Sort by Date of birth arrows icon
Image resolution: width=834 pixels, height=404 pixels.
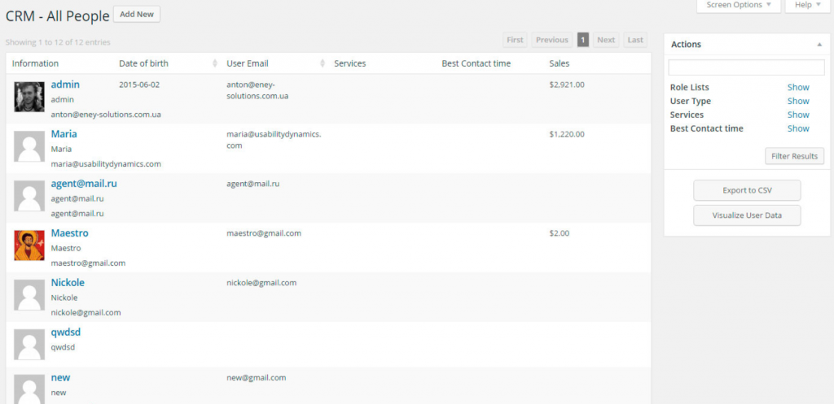click(215, 63)
